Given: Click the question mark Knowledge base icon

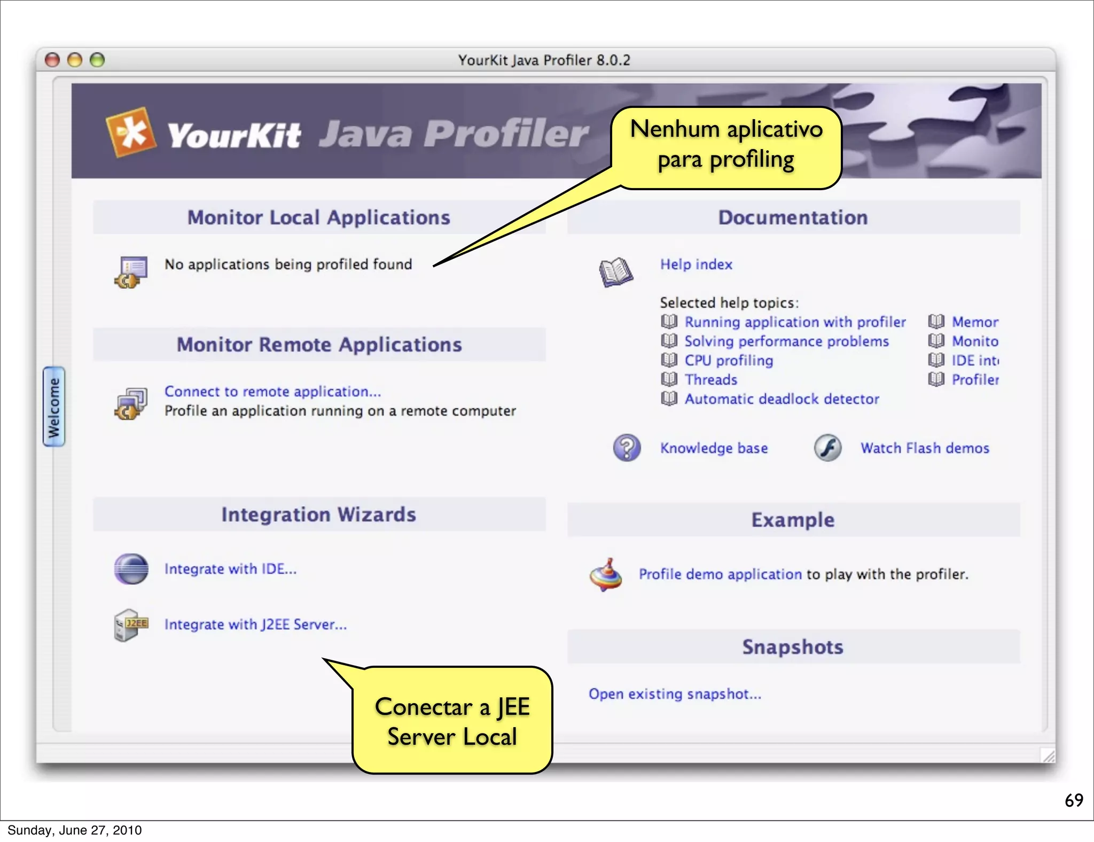Looking at the screenshot, I should pos(627,448).
